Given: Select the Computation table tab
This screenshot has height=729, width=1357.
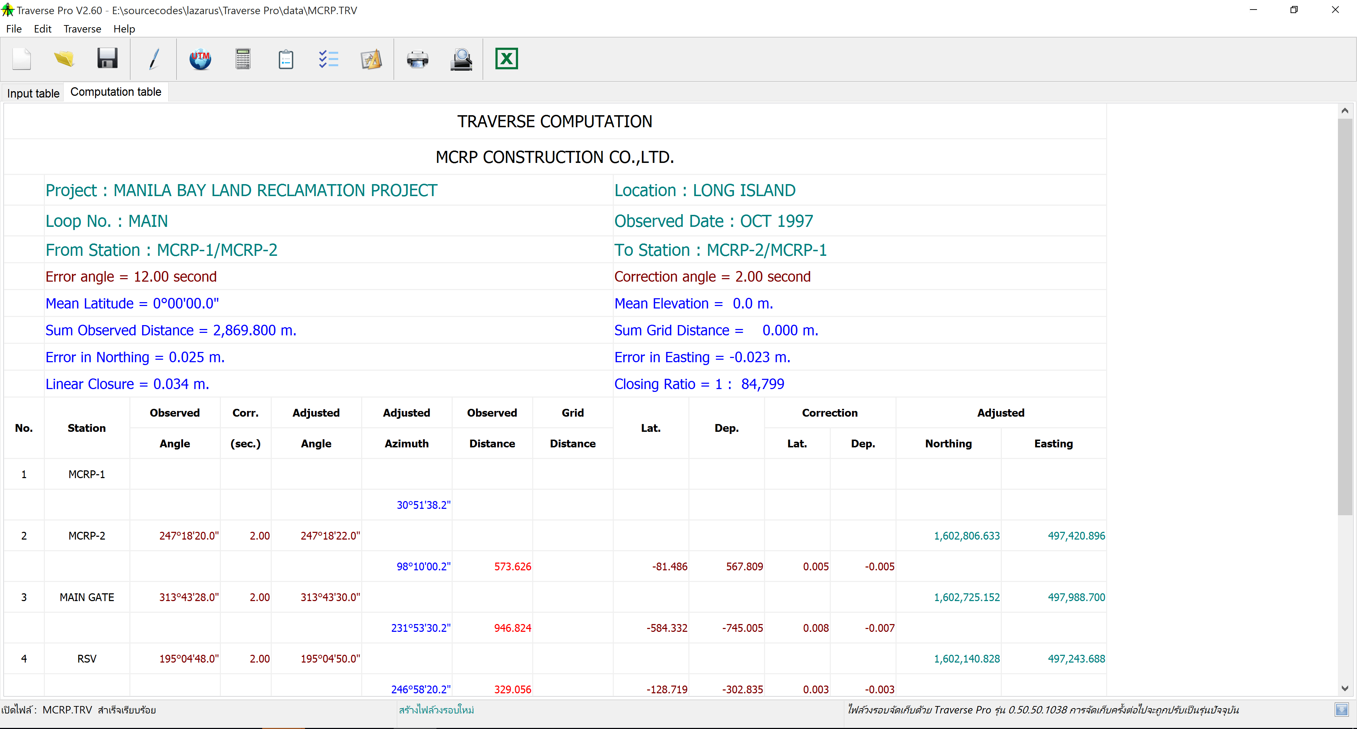Looking at the screenshot, I should point(116,92).
